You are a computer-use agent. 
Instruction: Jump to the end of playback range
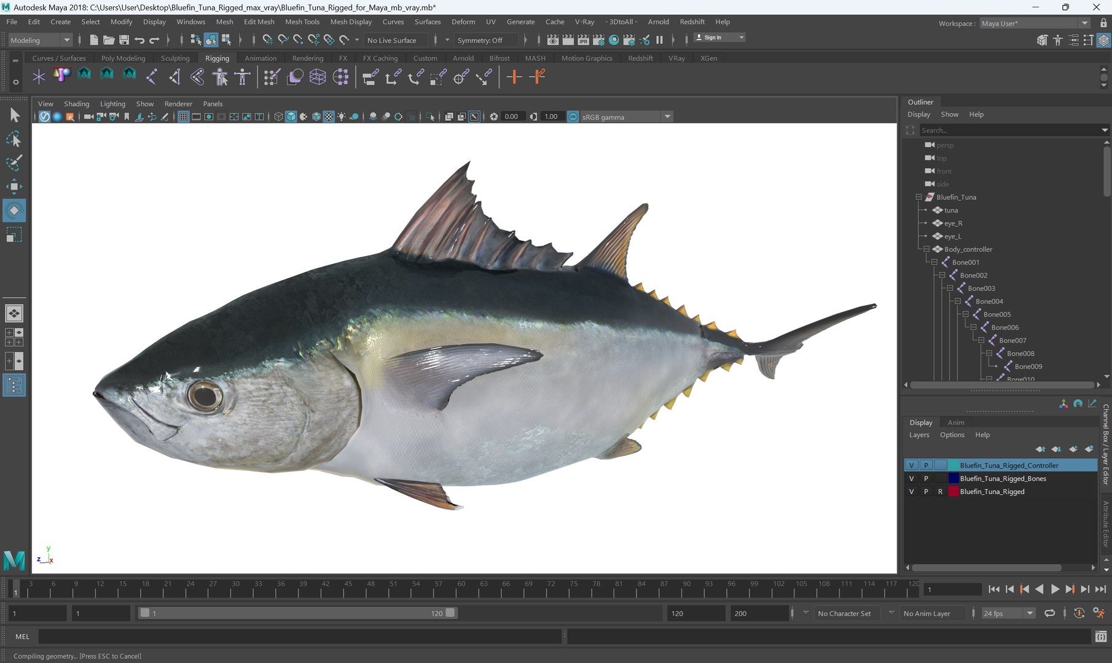coord(1100,589)
